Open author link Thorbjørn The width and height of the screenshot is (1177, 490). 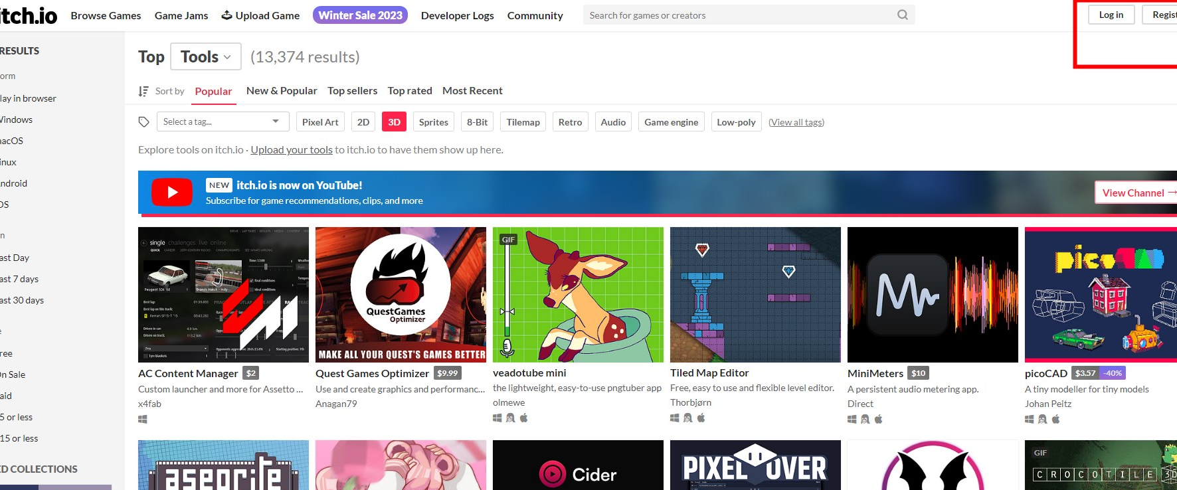tap(691, 402)
